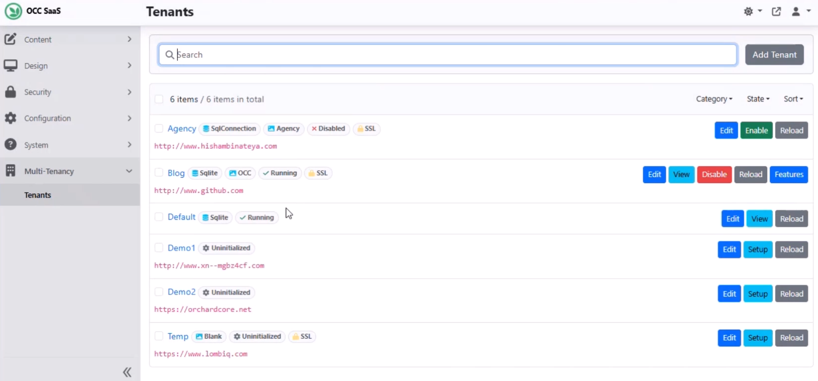The height and width of the screenshot is (381, 818).
Task: Click the OCC recipe badge on Blog row
Action: pyautogui.click(x=240, y=173)
